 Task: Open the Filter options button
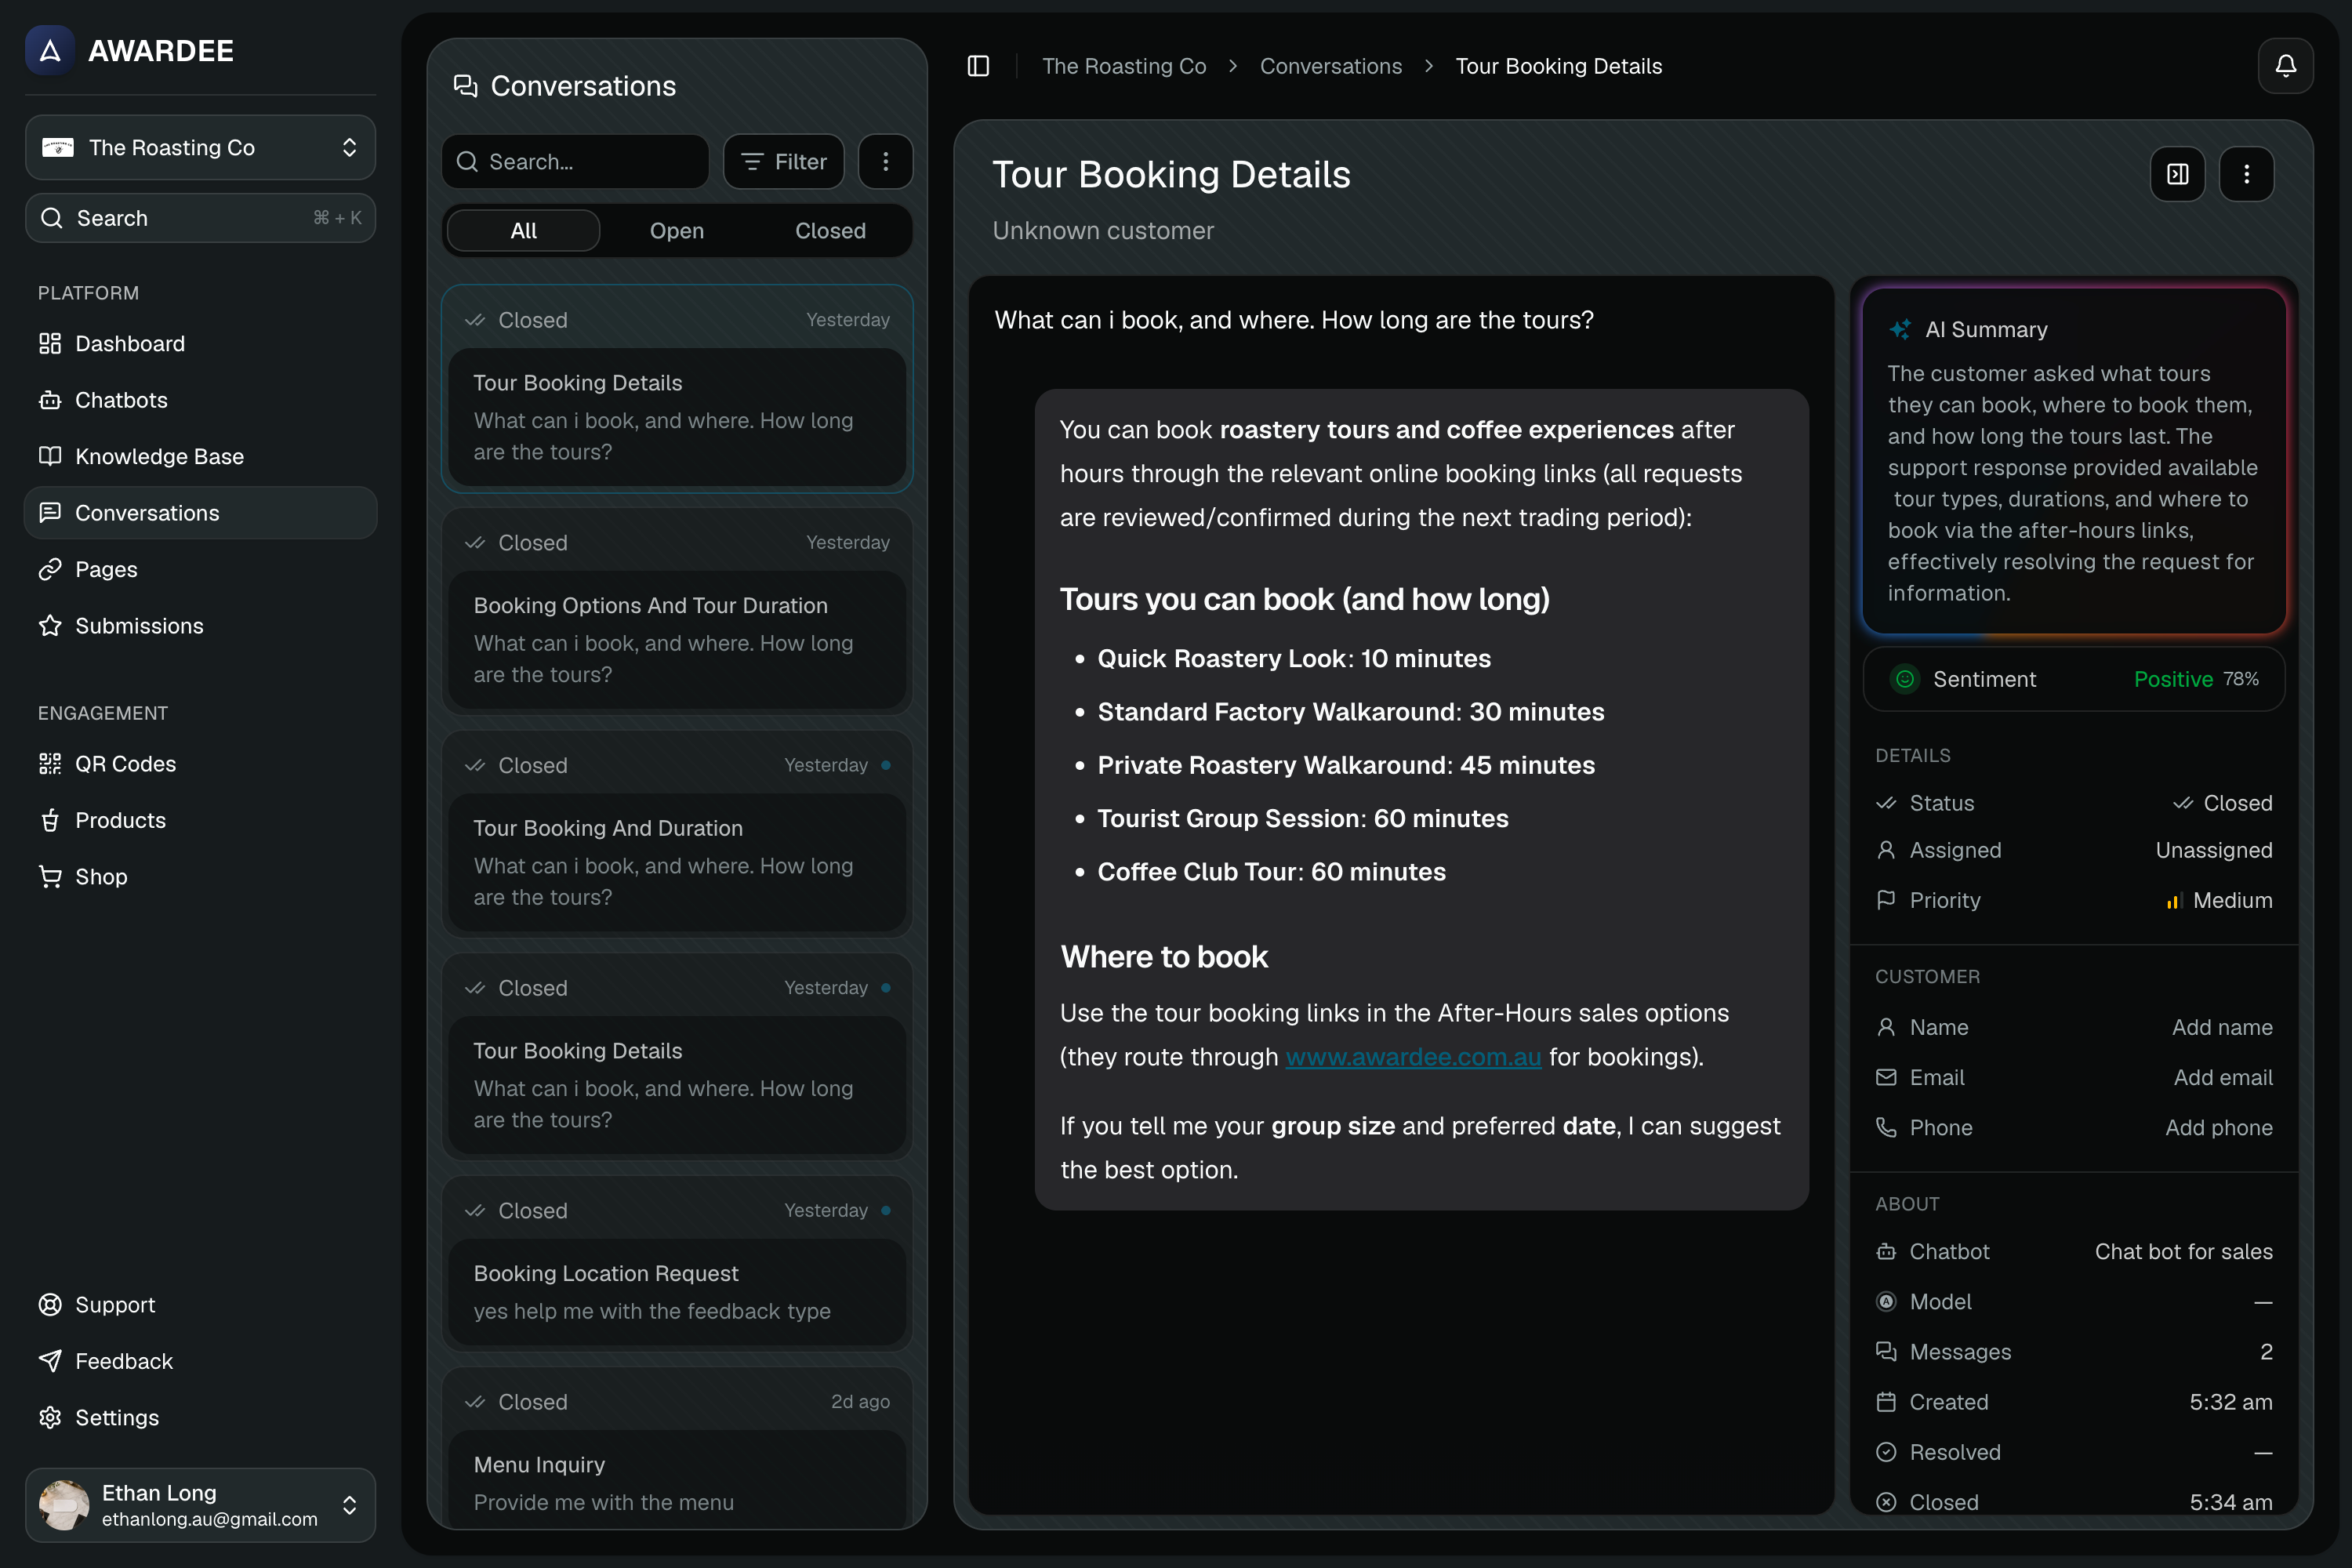[x=784, y=161]
